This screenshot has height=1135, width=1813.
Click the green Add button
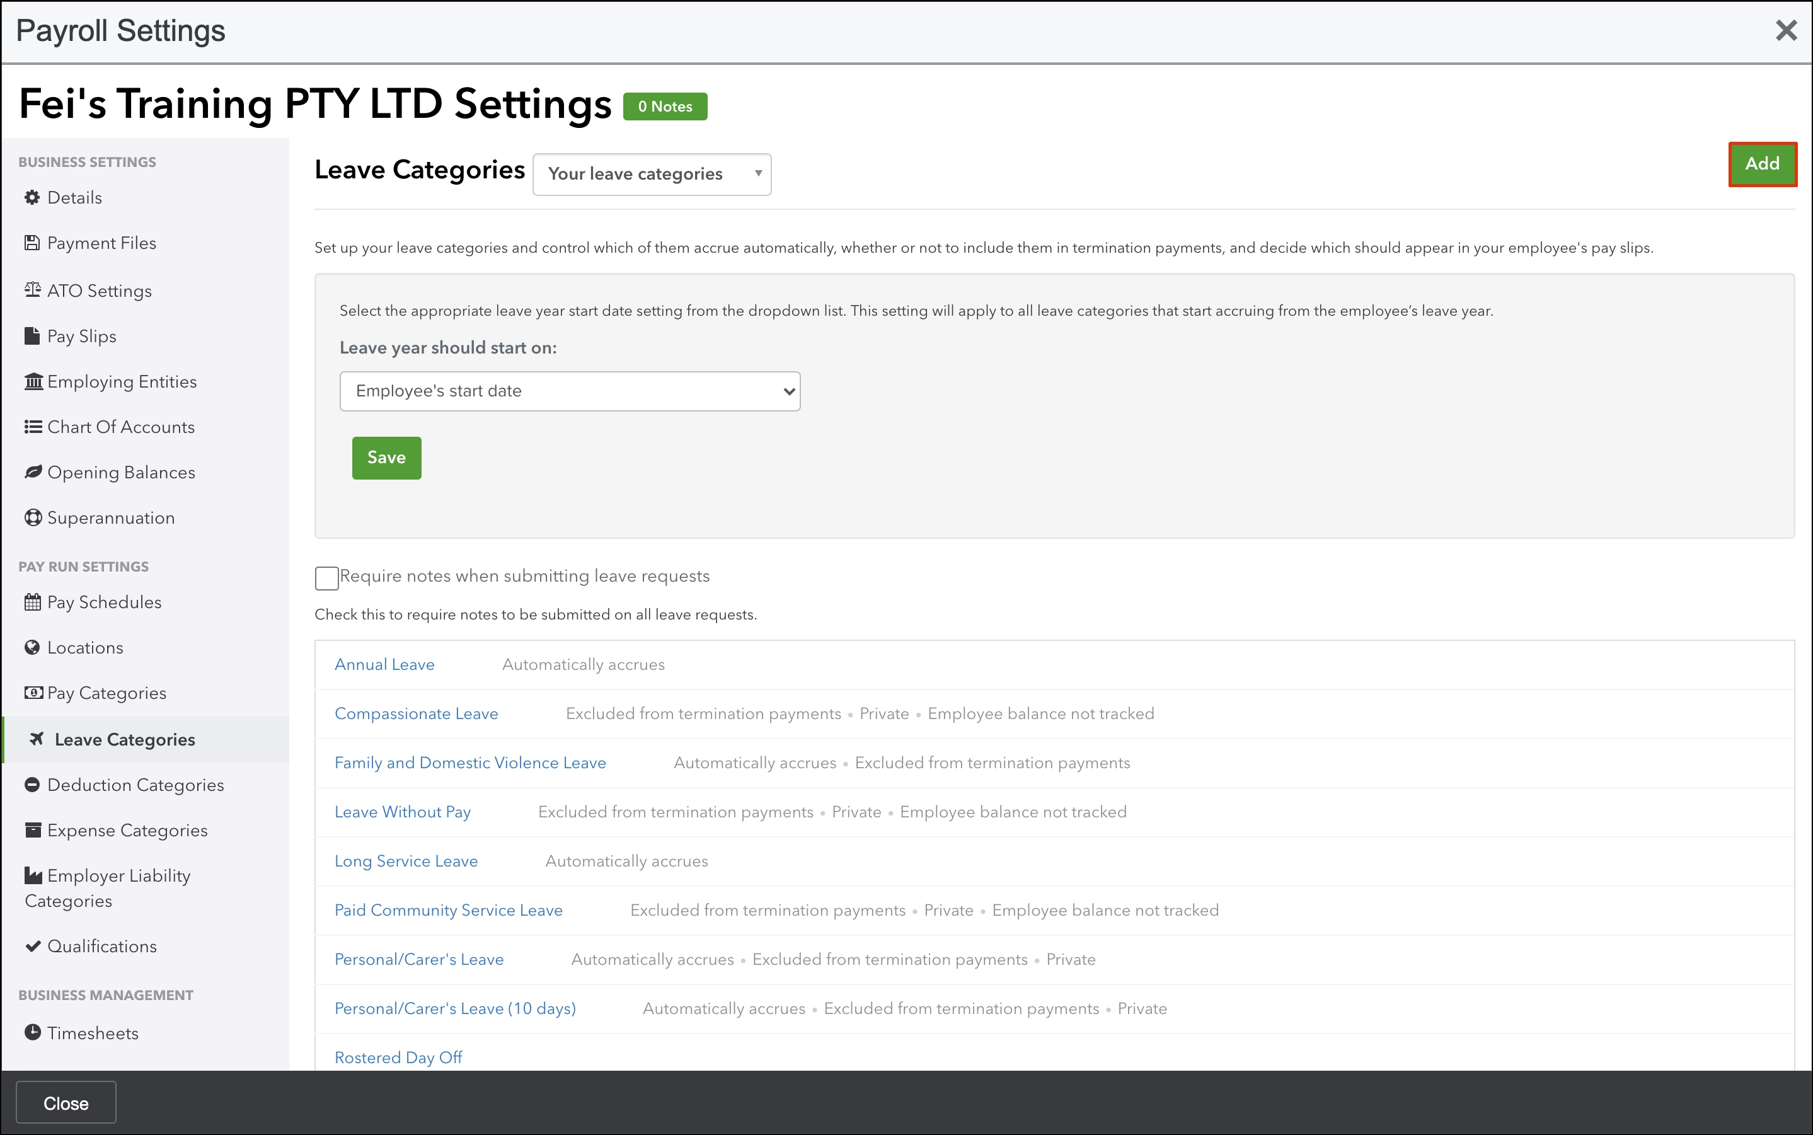tap(1761, 164)
